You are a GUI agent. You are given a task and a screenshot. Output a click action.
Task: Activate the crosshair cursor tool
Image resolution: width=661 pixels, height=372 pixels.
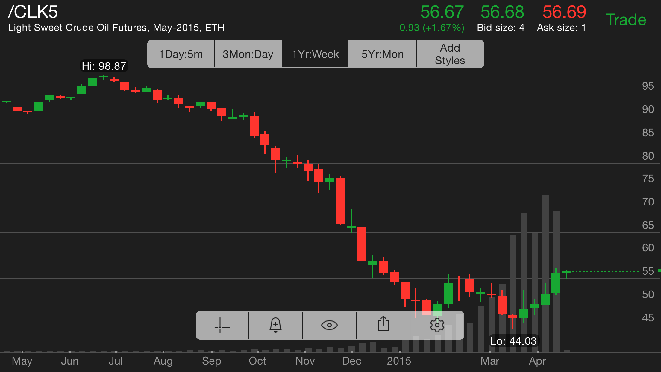(222, 325)
